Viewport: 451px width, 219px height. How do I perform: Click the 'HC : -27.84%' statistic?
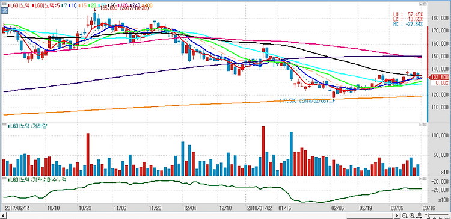coord(408,24)
